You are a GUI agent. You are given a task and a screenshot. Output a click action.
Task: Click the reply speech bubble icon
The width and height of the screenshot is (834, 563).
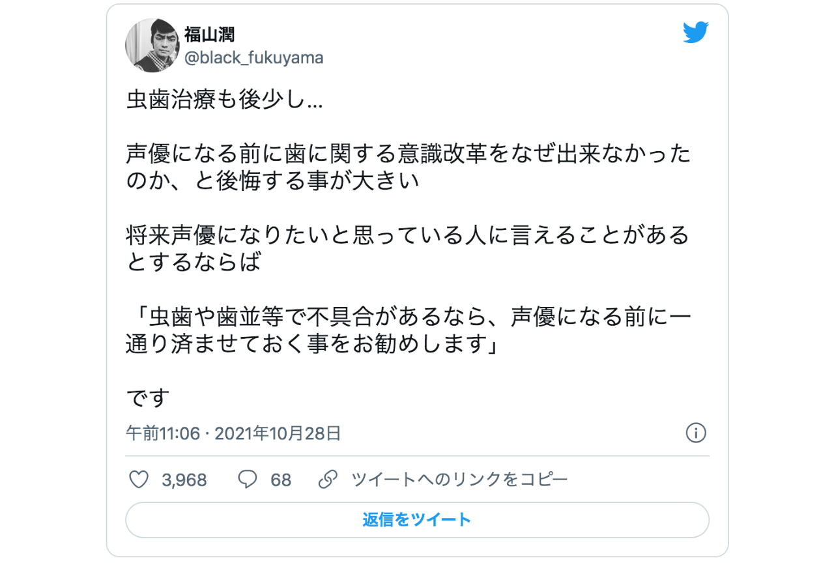[248, 480]
